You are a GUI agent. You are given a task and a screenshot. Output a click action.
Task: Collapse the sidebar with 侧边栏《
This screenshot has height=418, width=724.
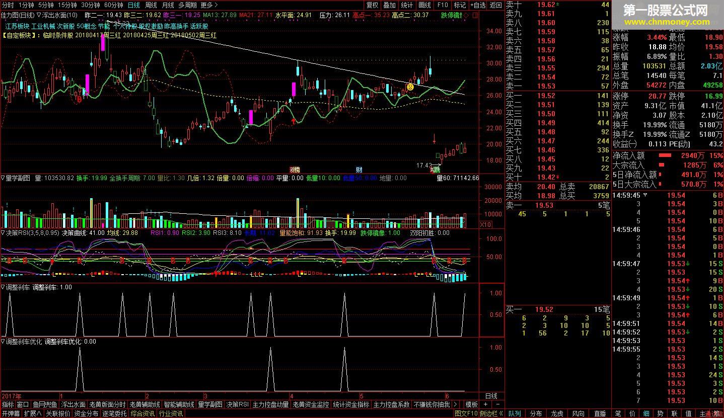click(492, 413)
